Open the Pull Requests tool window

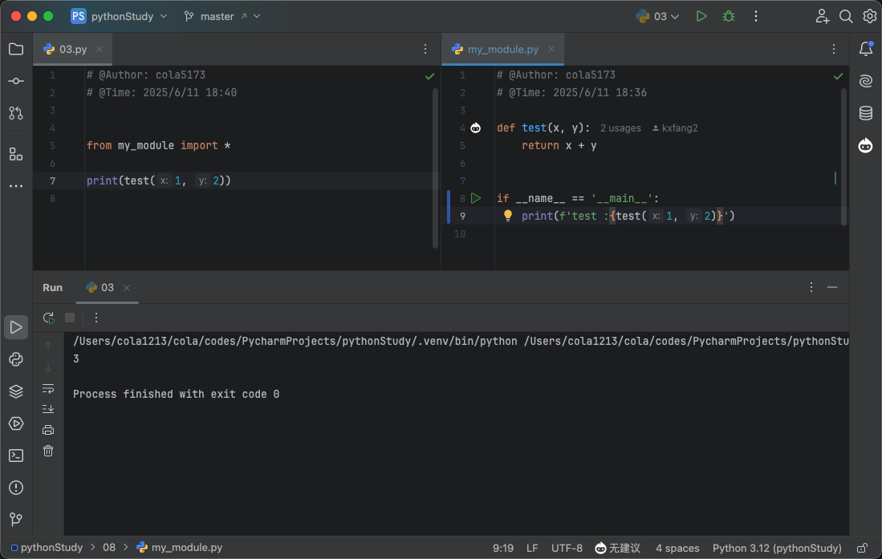point(16,113)
